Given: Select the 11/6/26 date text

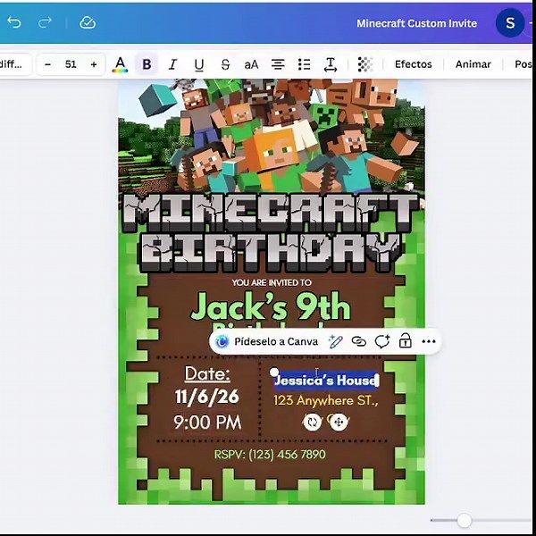Looking at the screenshot, I should point(207,398).
